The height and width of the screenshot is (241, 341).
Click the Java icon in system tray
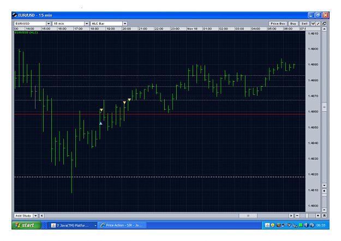coord(267,225)
